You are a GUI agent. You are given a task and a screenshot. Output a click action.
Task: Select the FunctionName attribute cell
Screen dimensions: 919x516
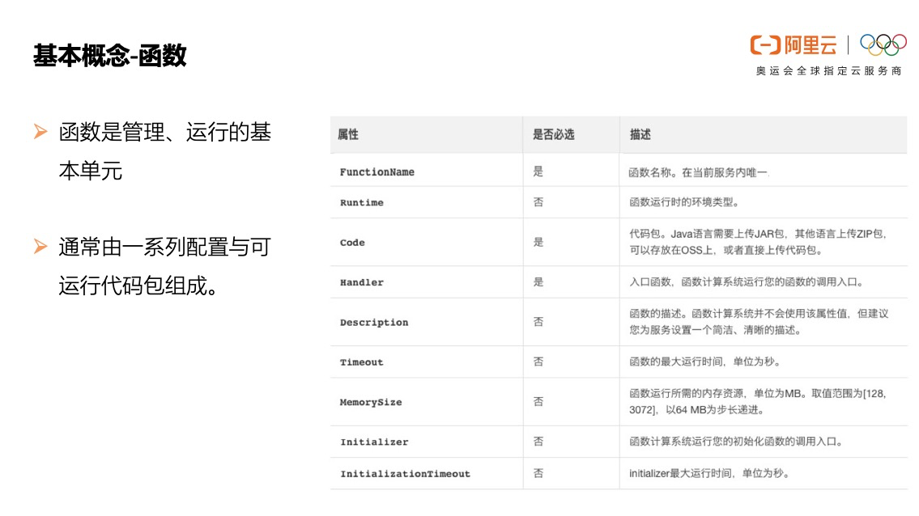point(377,171)
